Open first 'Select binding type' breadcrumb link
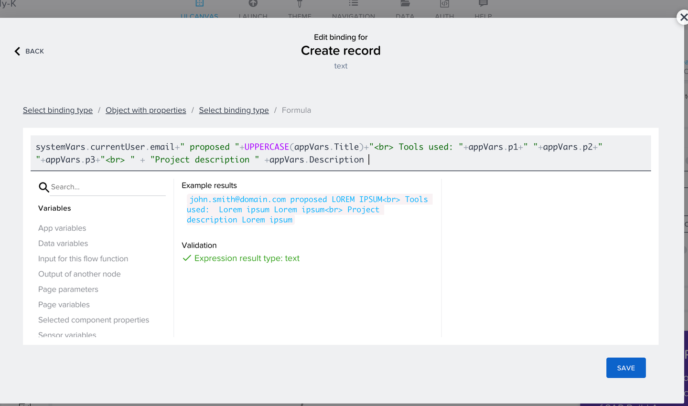 click(x=58, y=110)
